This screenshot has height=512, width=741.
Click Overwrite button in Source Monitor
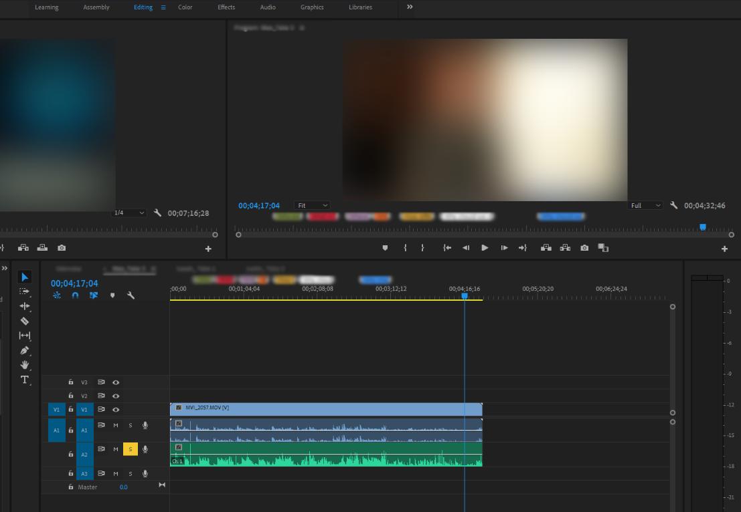pos(43,248)
